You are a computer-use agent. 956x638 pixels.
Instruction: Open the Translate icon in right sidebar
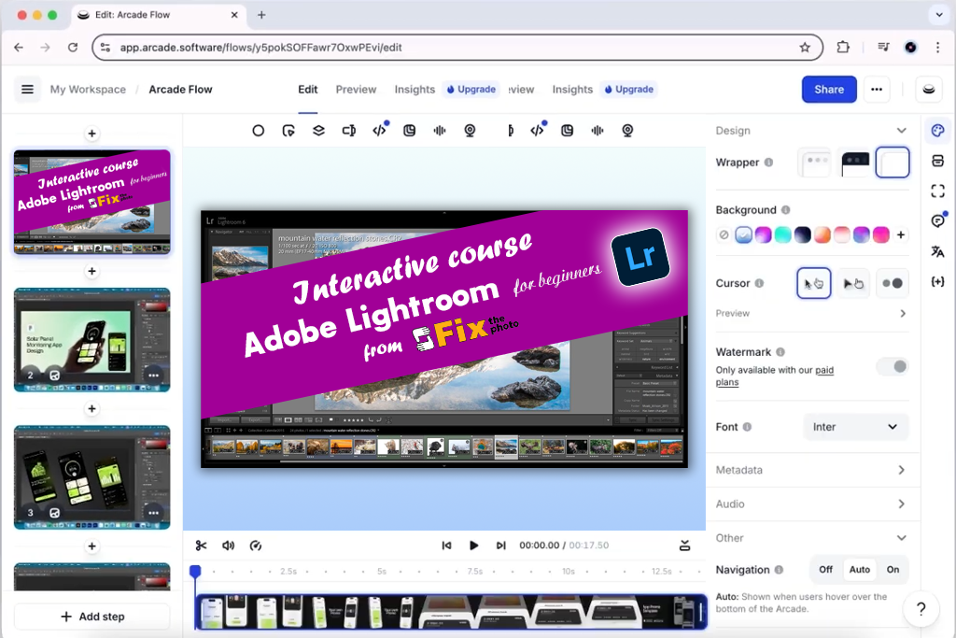point(937,251)
